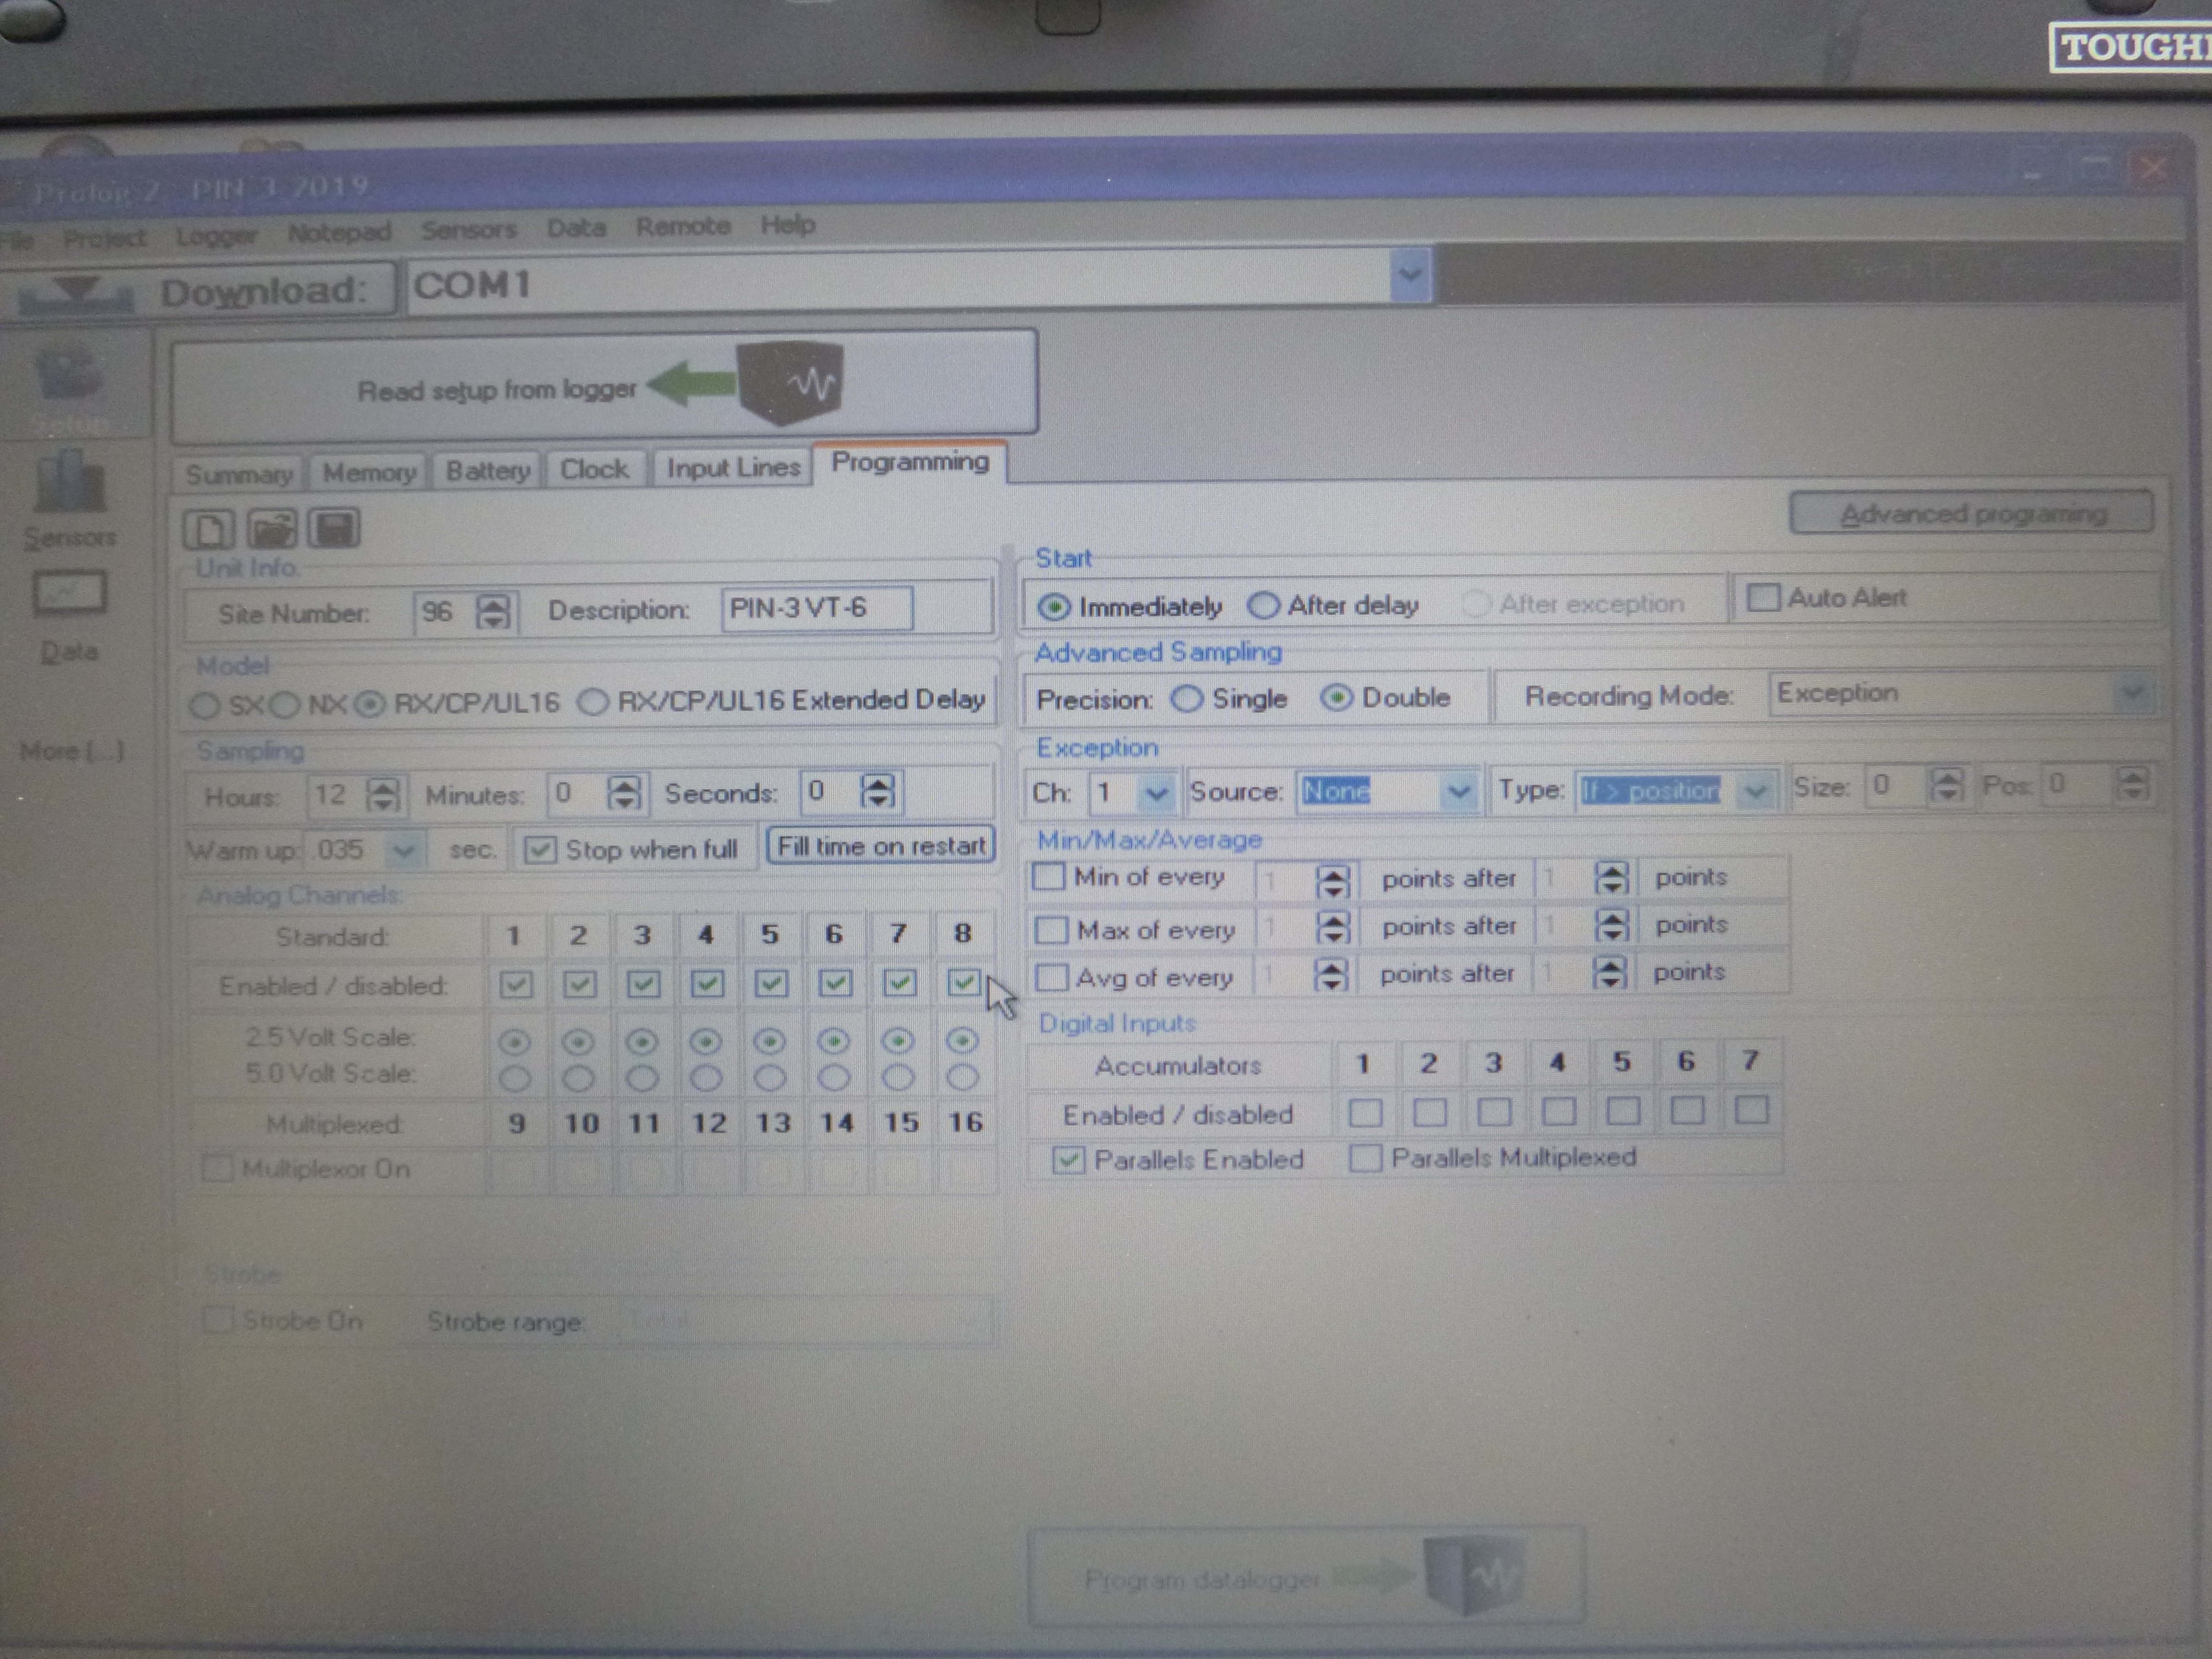
Task: Click the open folder icon
Action: (271, 529)
